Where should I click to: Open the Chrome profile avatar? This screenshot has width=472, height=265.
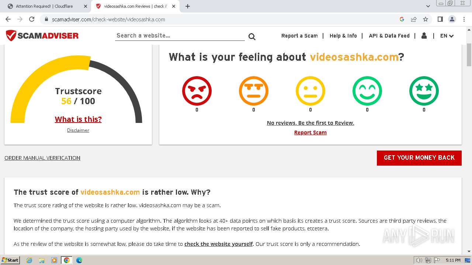click(452, 19)
